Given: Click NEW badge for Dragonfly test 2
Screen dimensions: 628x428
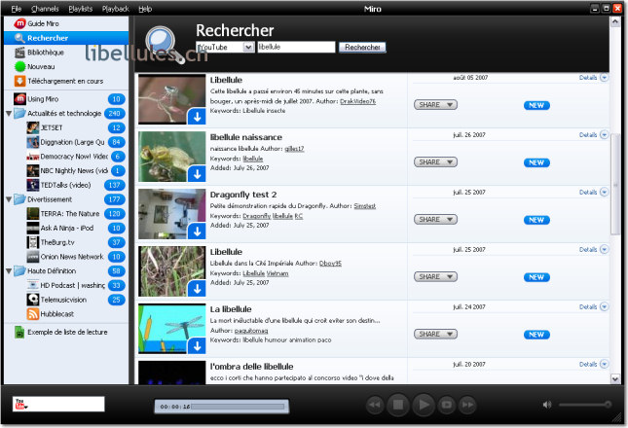Looking at the screenshot, I should click(536, 220).
